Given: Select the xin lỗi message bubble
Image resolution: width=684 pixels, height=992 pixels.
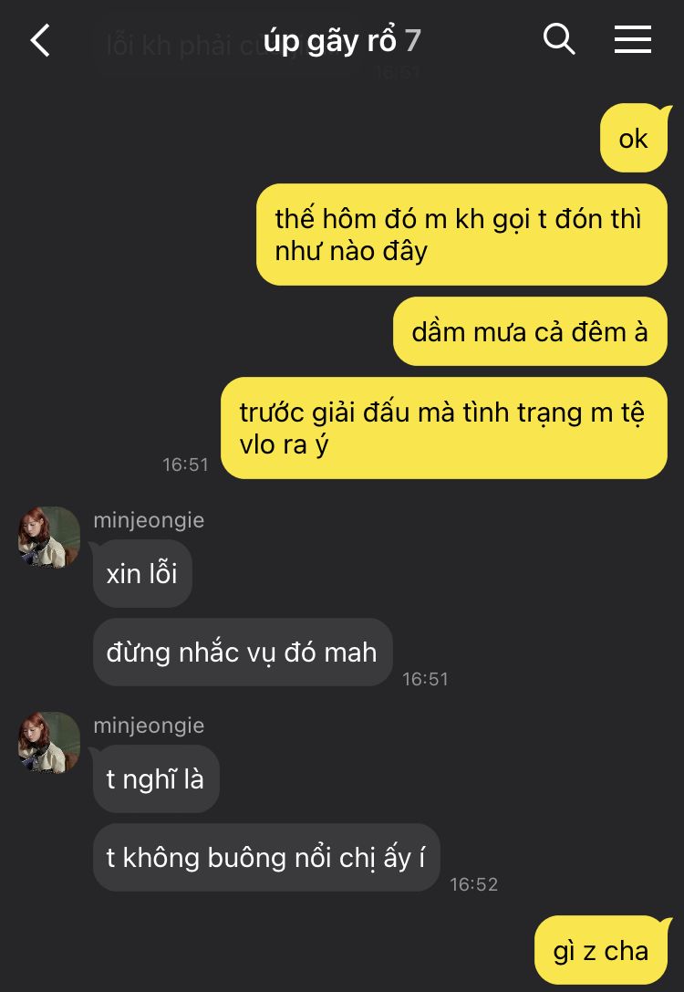Looking at the screenshot, I should tap(142, 573).
